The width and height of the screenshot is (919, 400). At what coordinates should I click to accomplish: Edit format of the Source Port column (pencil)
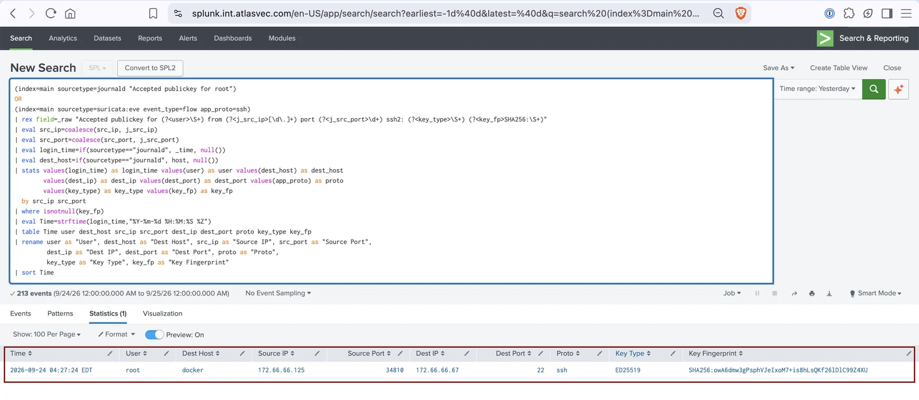pos(400,354)
